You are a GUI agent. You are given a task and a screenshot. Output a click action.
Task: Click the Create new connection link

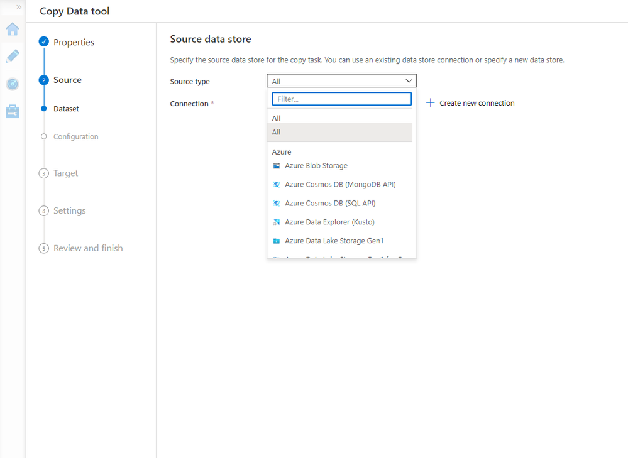tap(477, 103)
